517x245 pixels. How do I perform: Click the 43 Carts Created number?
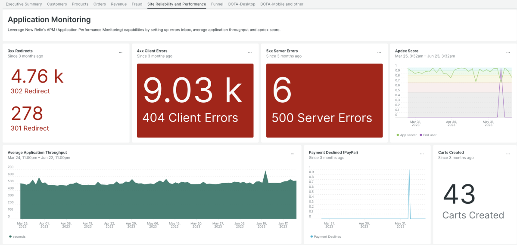(459, 195)
